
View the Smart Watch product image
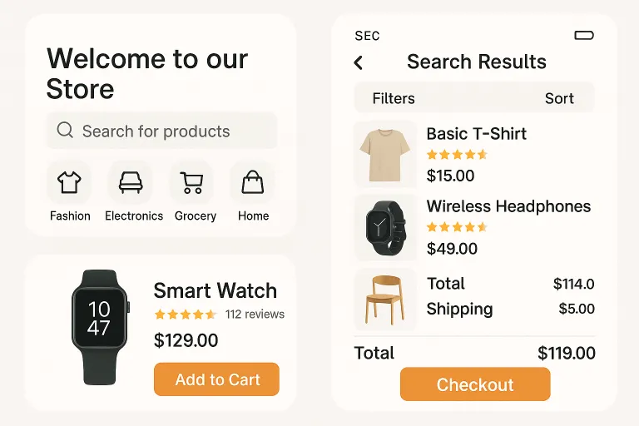[x=99, y=325]
